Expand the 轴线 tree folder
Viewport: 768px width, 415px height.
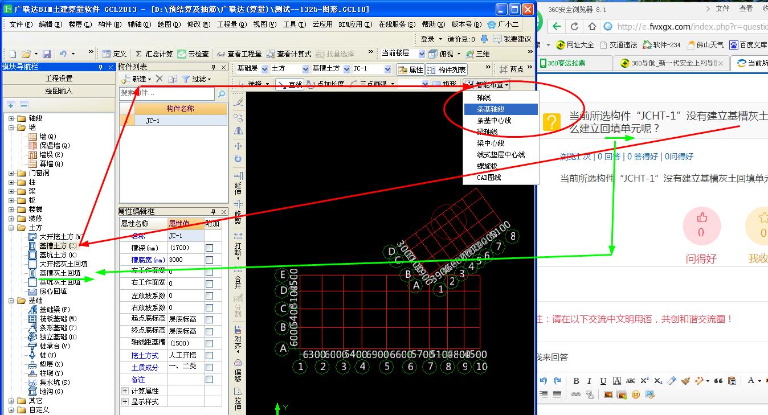[x=11, y=118]
